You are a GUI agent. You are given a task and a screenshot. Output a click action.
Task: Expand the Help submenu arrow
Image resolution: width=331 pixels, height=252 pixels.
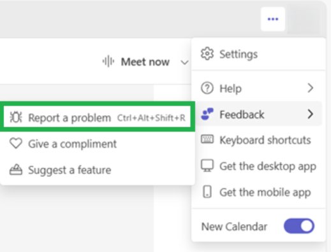pos(311,88)
